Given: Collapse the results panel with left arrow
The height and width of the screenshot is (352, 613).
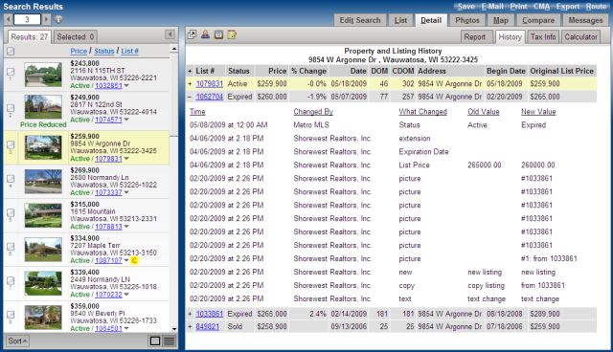Looking at the screenshot, I should (x=170, y=34).
